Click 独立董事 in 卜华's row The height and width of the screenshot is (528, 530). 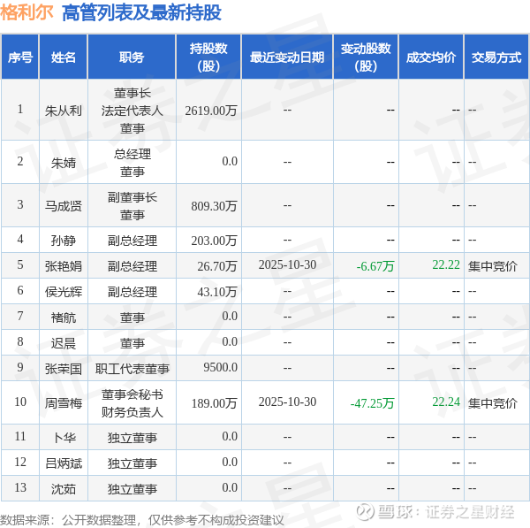click(132, 438)
